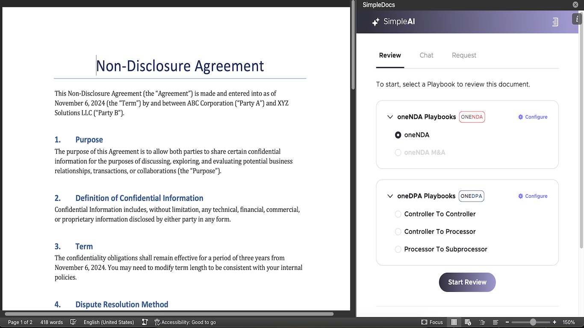Switch to the Request tab
The width and height of the screenshot is (584, 328).
pyautogui.click(x=464, y=56)
